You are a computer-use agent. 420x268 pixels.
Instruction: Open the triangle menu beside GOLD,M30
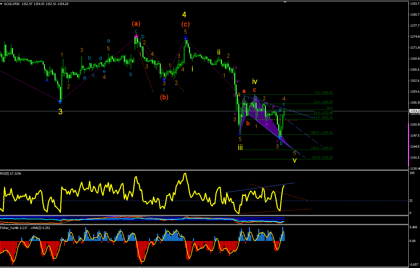[x=2, y=4]
